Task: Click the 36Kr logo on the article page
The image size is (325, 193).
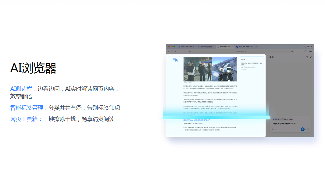Action: tap(175, 60)
